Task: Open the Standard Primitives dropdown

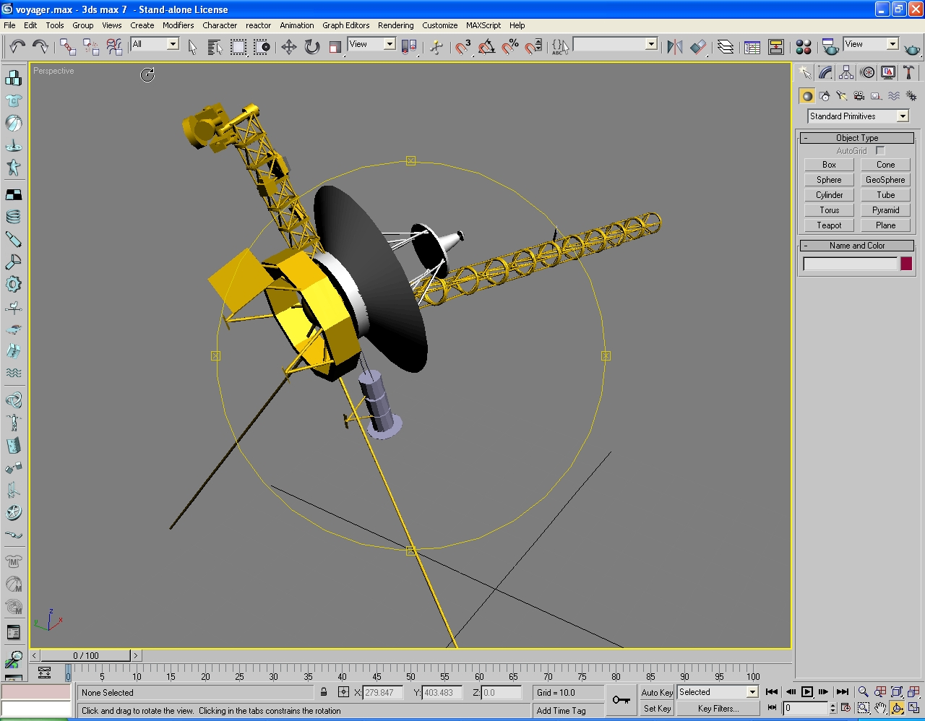Action: (903, 116)
